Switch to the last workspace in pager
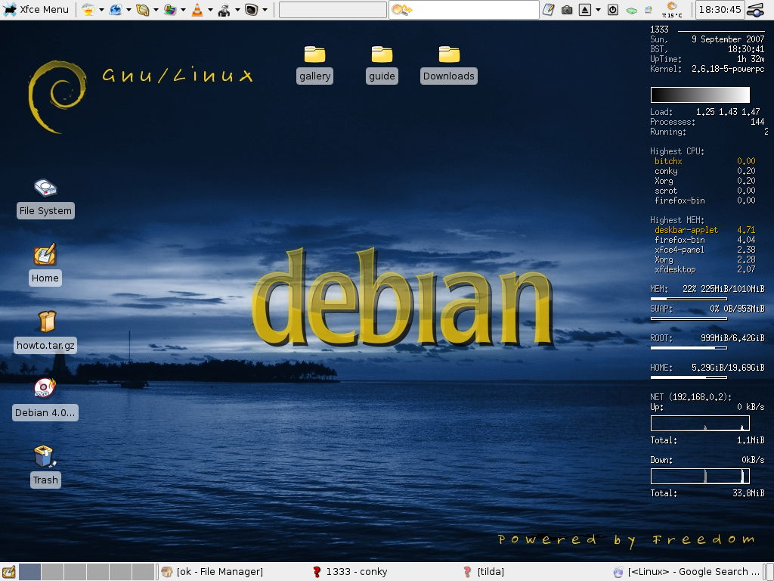The width and height of the screenshot is (774, 581). coord(143,572)
